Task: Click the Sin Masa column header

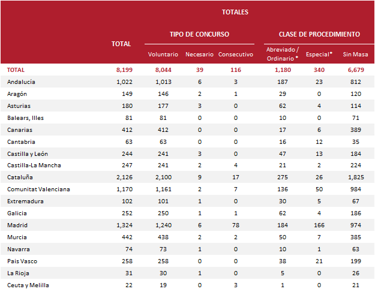Action: pyautogui.click(x=355, y=55)
